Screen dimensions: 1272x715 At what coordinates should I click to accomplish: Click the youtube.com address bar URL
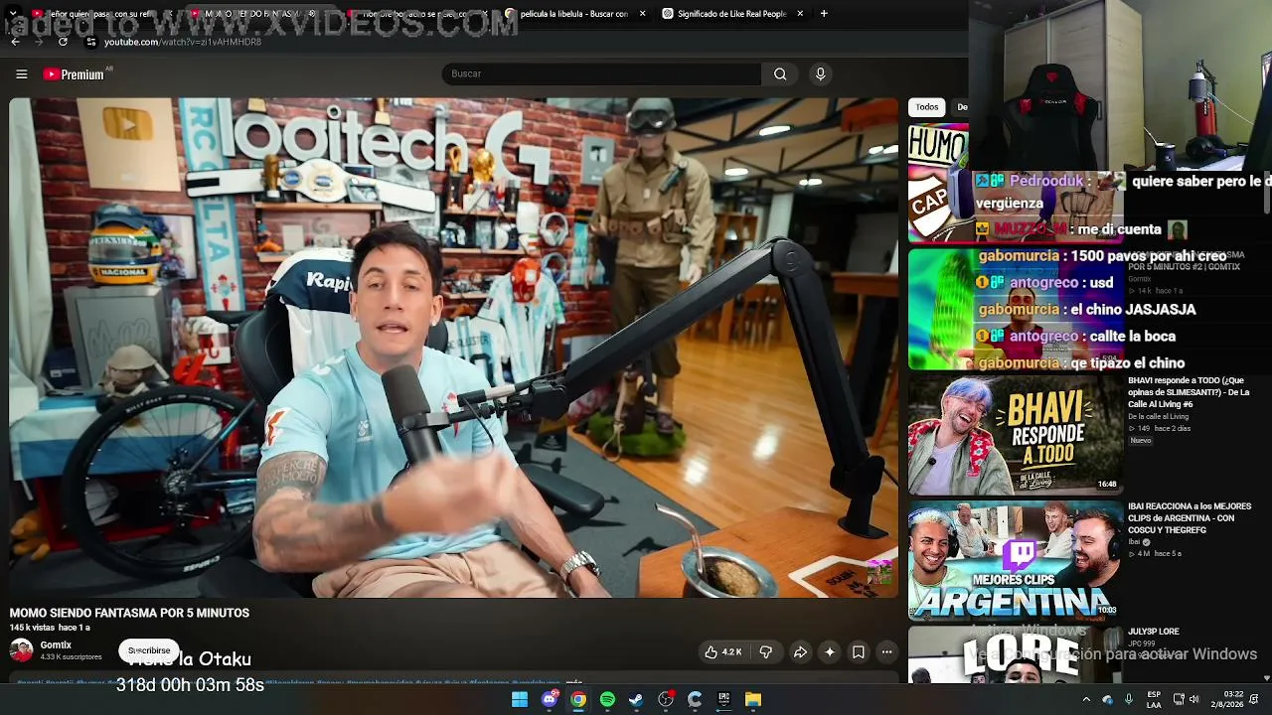[183, 42]
